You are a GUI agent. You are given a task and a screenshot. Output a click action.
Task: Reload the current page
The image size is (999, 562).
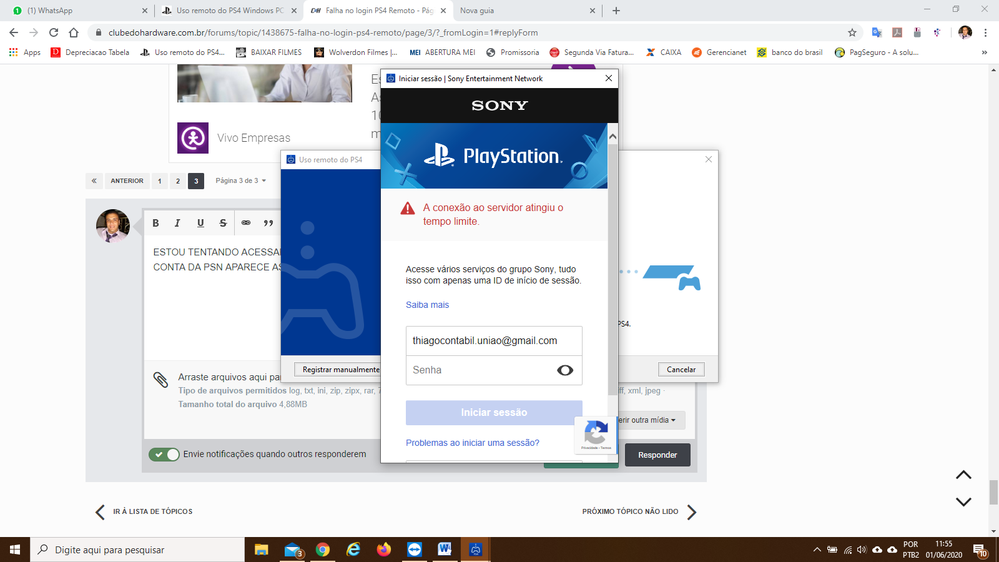click(x=54, y=32)
